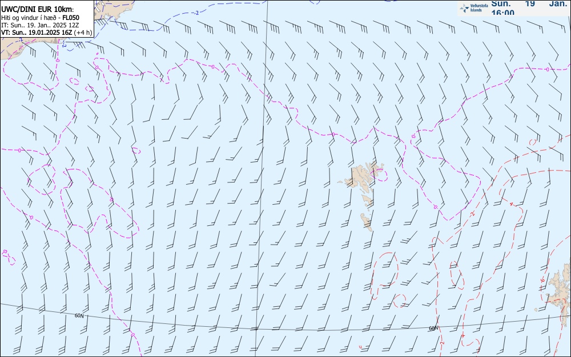The image size is (571, 357).
Task: Click the 'VT: Sun.. 19.01.2025 16Z (+4 h)' line
Action: (x=47, y=33)
